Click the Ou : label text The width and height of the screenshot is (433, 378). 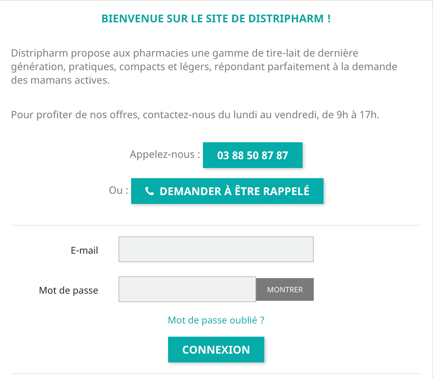[x=119, y=190]
